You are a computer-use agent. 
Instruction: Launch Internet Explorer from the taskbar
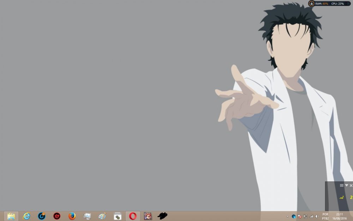point(26,216)
